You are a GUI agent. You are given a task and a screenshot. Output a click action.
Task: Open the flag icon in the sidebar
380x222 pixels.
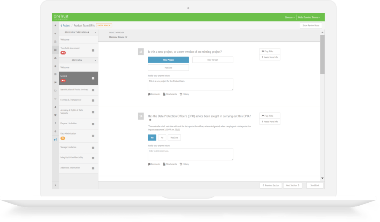55,83
